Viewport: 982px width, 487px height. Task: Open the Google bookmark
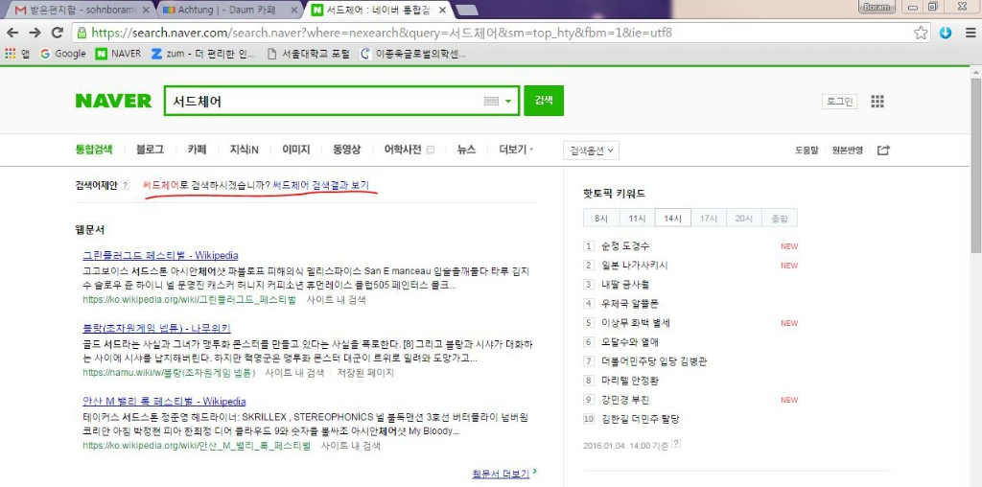click(62, 54)
